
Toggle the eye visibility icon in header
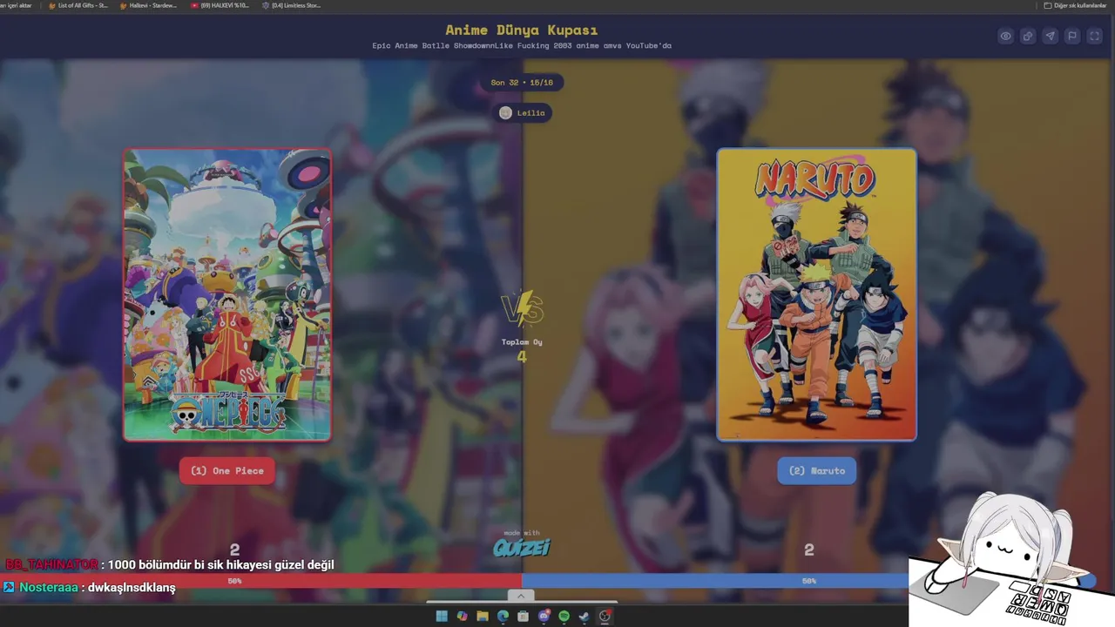click(1005, 36)
